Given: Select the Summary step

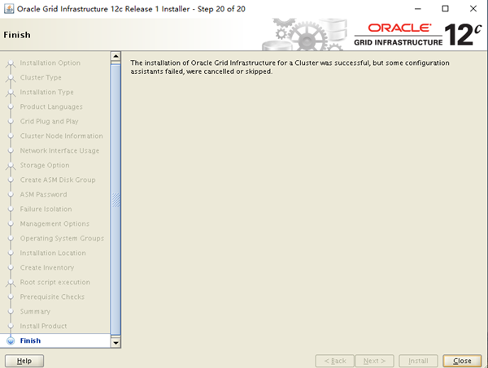Looking at the screenshot, I should click(x=35, y=311).
